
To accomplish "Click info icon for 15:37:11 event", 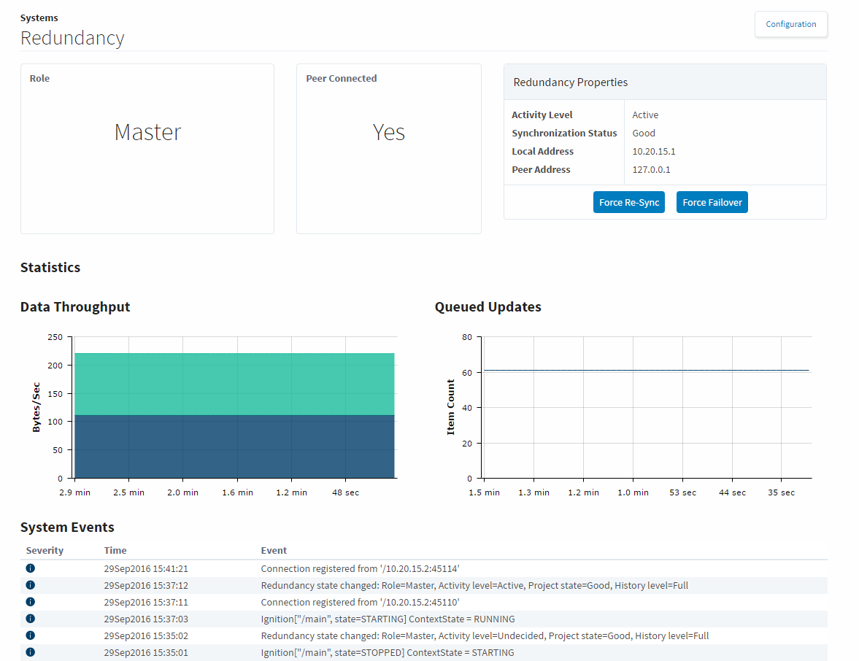I will point(31,602).
